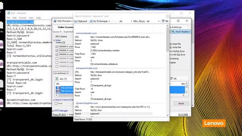The height and width of the screenshot is (136, 242).
Task: Click the OK checkmark icon in Search Columns toolbar
Action: pyautogui.click(x=163, y=21)
